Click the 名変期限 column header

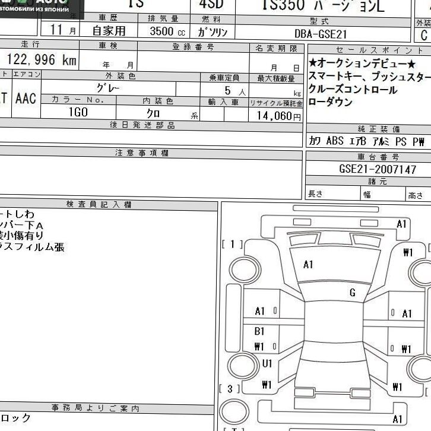(276, 48)
